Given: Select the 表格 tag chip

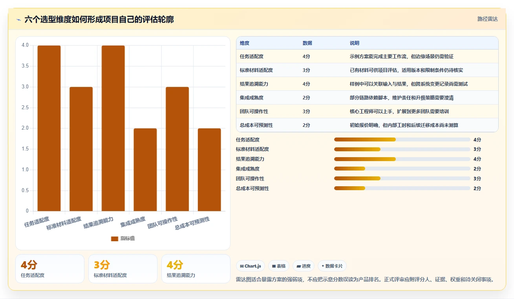Looking at the screenshot, I should click(x=279, y=266).
